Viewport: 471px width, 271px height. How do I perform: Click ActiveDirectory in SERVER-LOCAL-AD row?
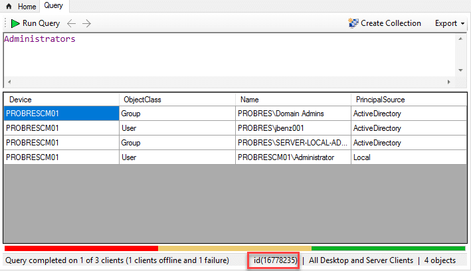pos(409,143)
